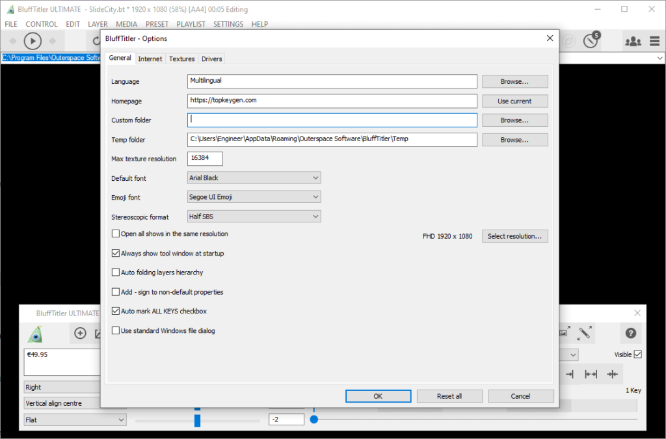Click the property slider blue handle
666x439 pixels.
[197, 420]
